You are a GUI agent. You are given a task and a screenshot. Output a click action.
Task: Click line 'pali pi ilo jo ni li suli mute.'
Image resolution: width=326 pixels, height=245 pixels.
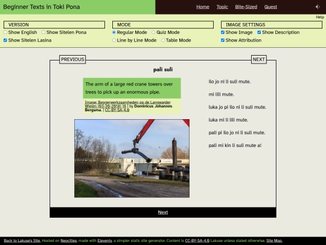click(237, 132)
